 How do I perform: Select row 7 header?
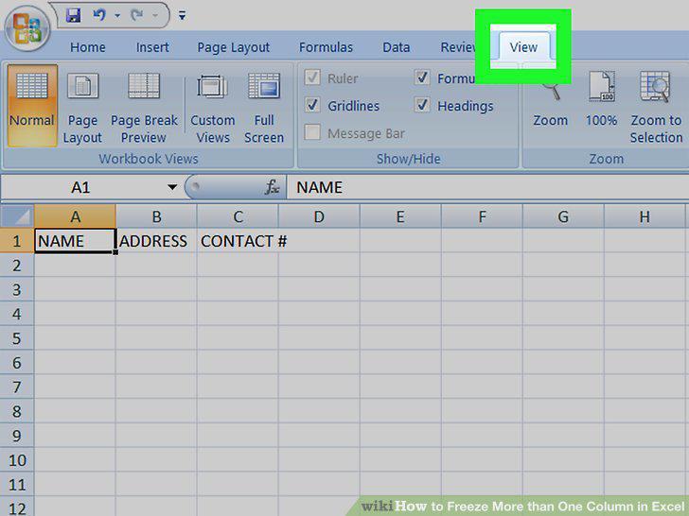point(17,387)
